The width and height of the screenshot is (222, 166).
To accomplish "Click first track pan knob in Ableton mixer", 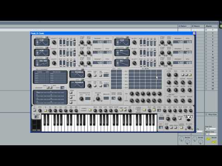I will click(182, 139).
